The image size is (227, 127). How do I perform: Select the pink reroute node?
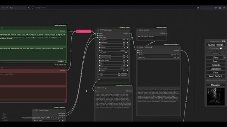84,31
